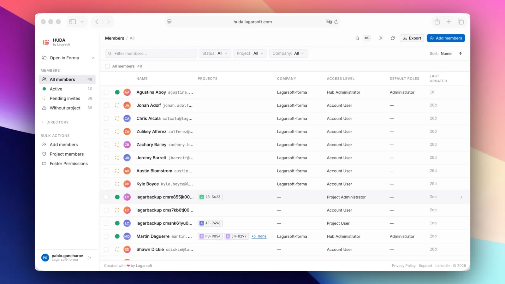Select Agustina Aboy row checkbox
The image size is (505, 284).
pos(106,92)
